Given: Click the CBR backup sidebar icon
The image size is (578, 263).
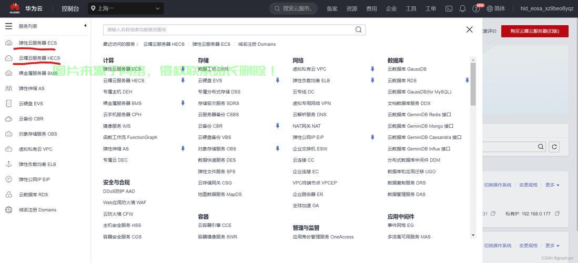Looking at the screenshot, I should [8, 119].
